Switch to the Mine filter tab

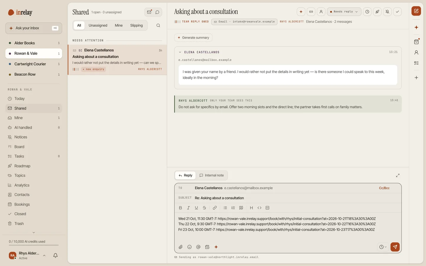pos(119,25)
